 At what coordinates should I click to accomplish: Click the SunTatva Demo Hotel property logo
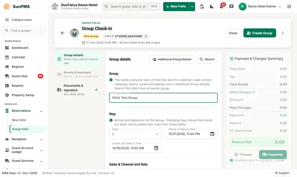click(55, 7)
